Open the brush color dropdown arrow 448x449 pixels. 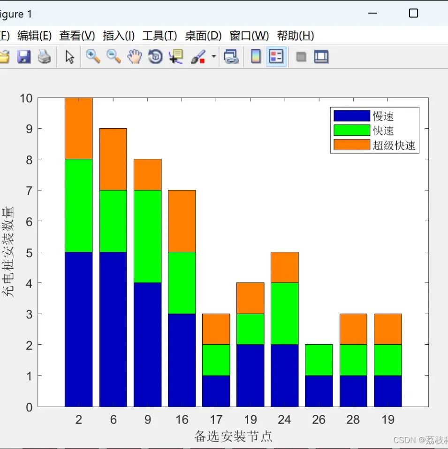tap(214, 56)
